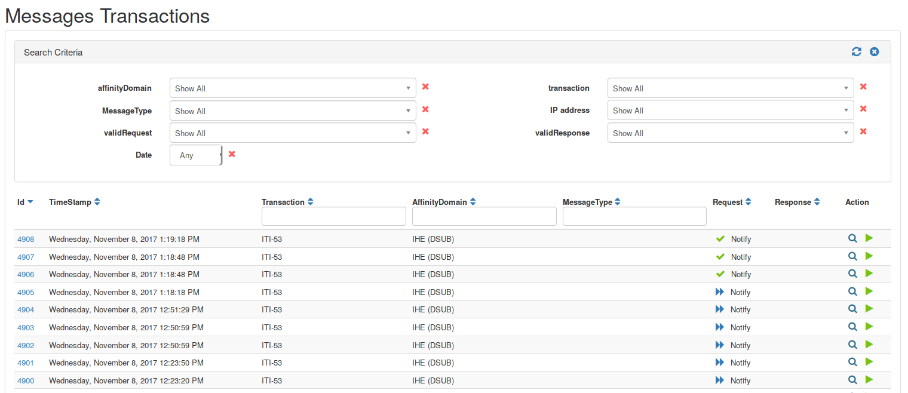This screenshot has width=908, height=393.
Task: Clear the validResponse filter with red X
Action: pyautogui.click(x=863, y=131)
